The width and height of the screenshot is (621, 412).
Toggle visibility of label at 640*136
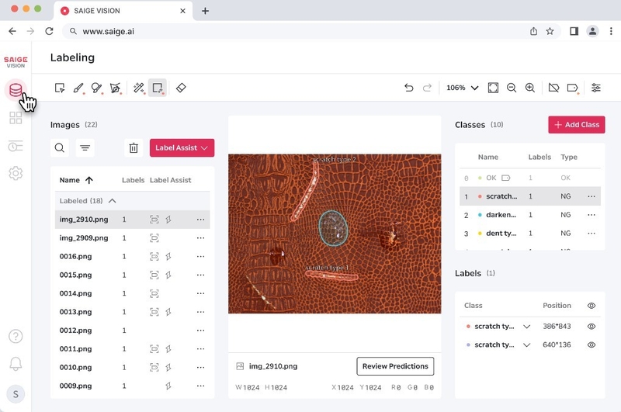(592, 344)
